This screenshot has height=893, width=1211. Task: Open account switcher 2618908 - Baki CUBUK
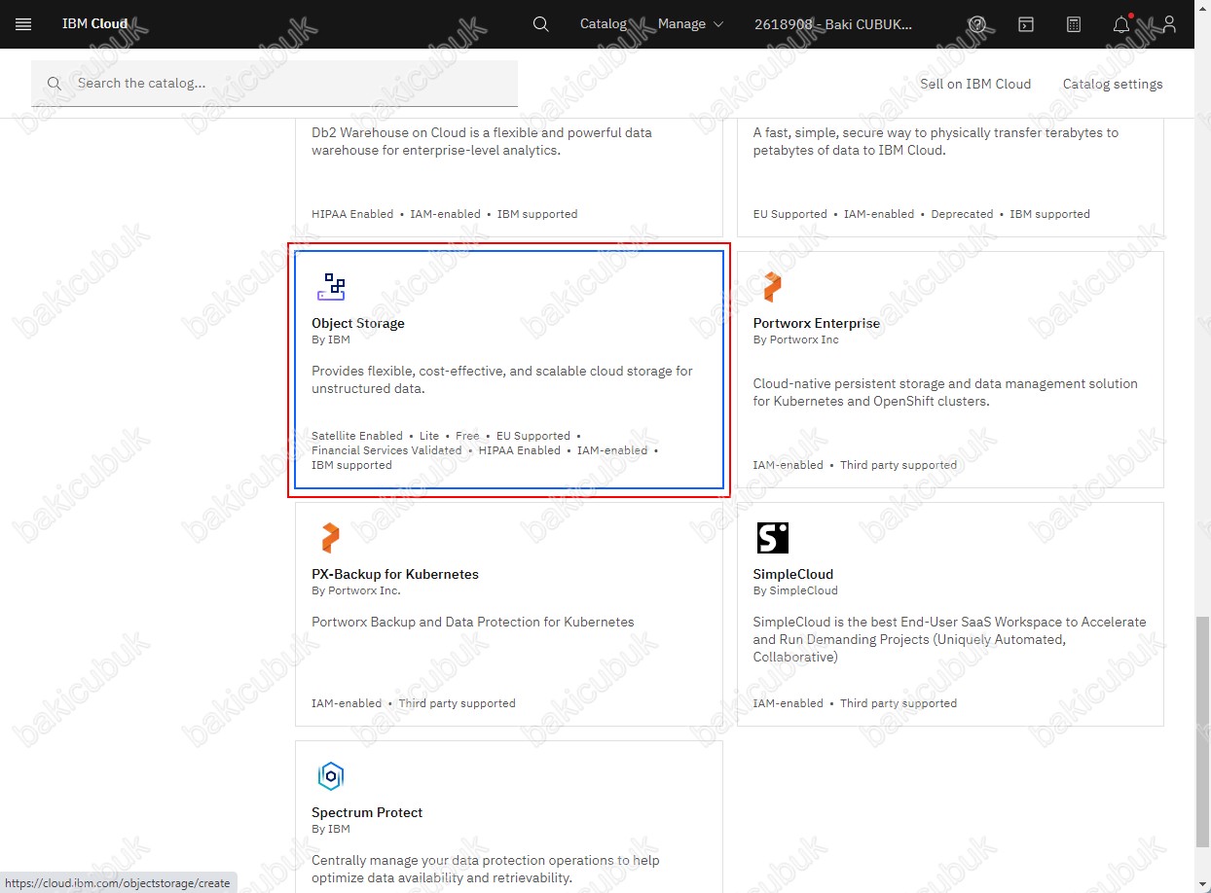point(834,24)
